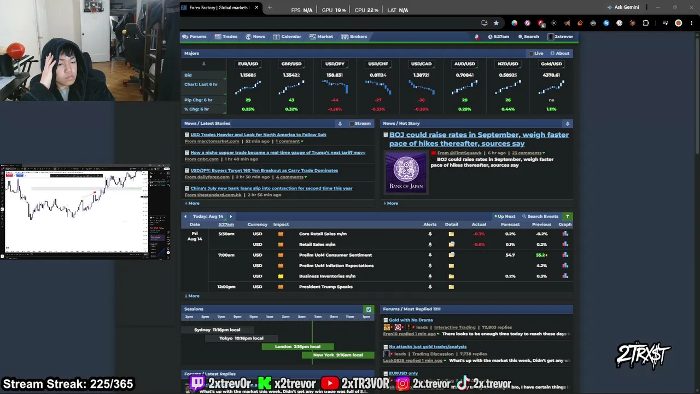The width and height of the screenshot is (700, 394).
Task: Set alert bell for President Trump Speaks
Action: point(430,287)
